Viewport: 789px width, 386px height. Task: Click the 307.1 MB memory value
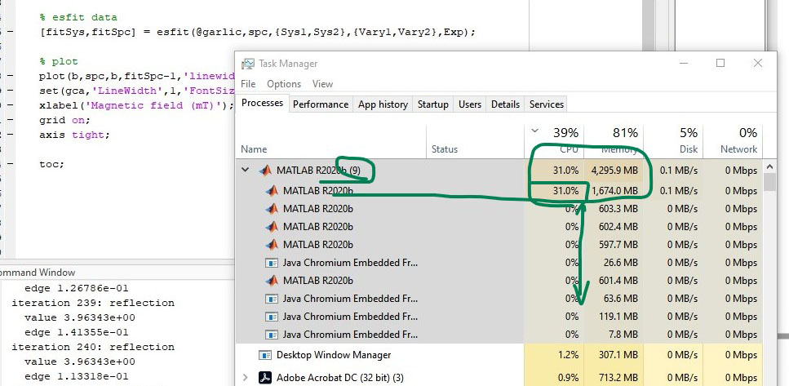pyautogui.click(x=620, y=355)
